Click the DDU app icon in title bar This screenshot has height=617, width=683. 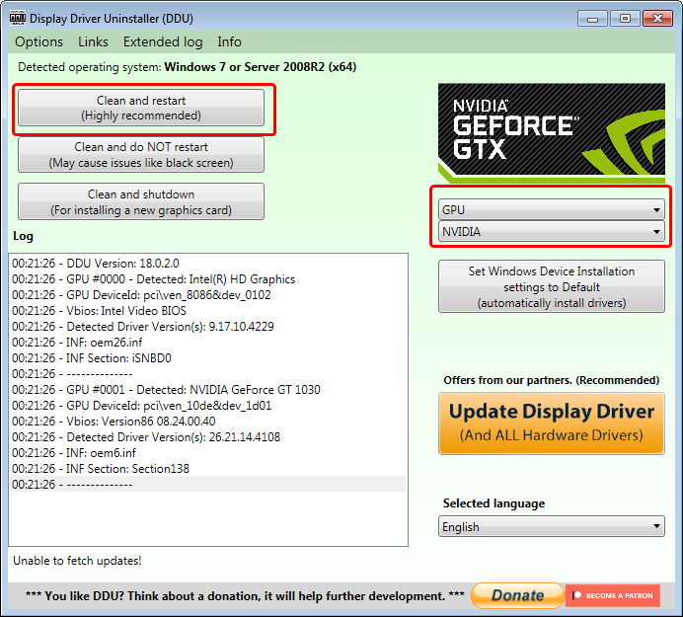18,18
